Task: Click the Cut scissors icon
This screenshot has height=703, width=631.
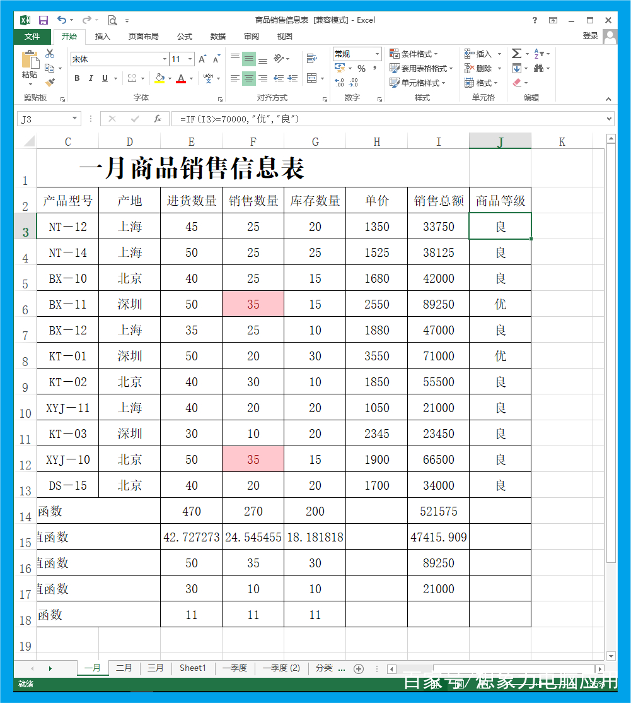Action: [x=50, y=54]
